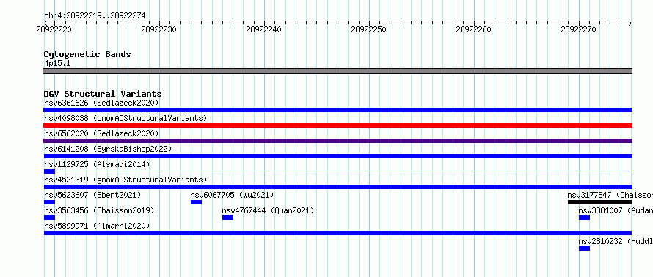653x277 pixels.
Task: Select the small blue block under nsv2810232
Action: (584, 248)
